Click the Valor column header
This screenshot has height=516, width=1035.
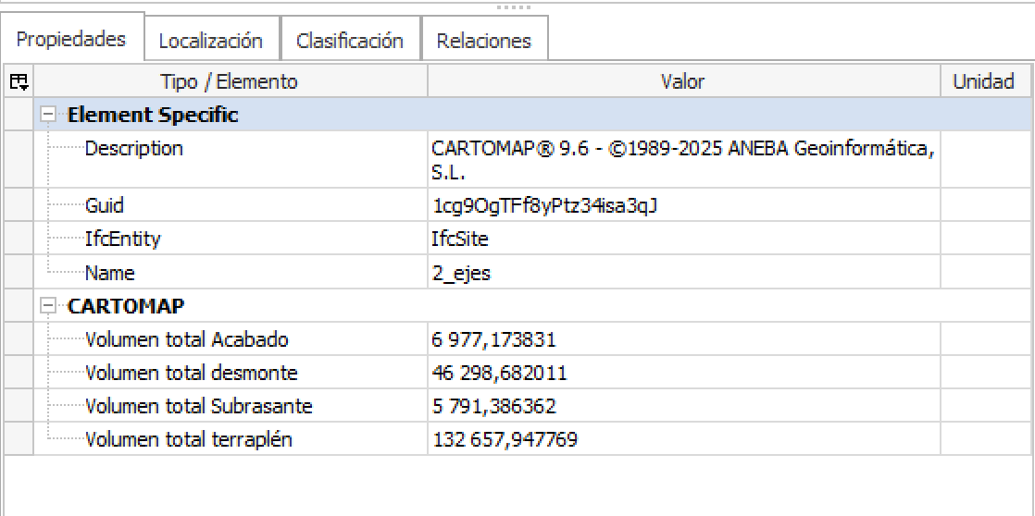pyautogui.click(x=683, y=81)
